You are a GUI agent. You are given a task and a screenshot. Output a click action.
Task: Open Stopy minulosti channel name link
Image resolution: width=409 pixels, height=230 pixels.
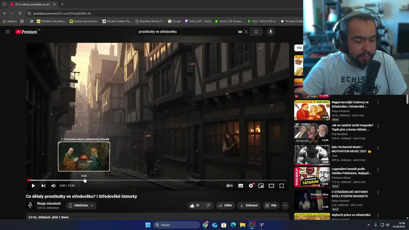(x=49, y=203)
